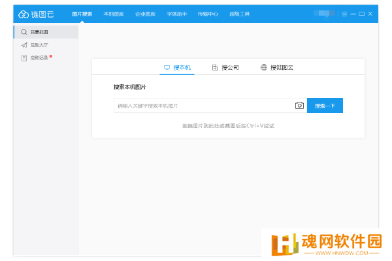Switch to the 搜公司 search tab
The width and height of the screenshot is (392, 261).
coord(225,67)
